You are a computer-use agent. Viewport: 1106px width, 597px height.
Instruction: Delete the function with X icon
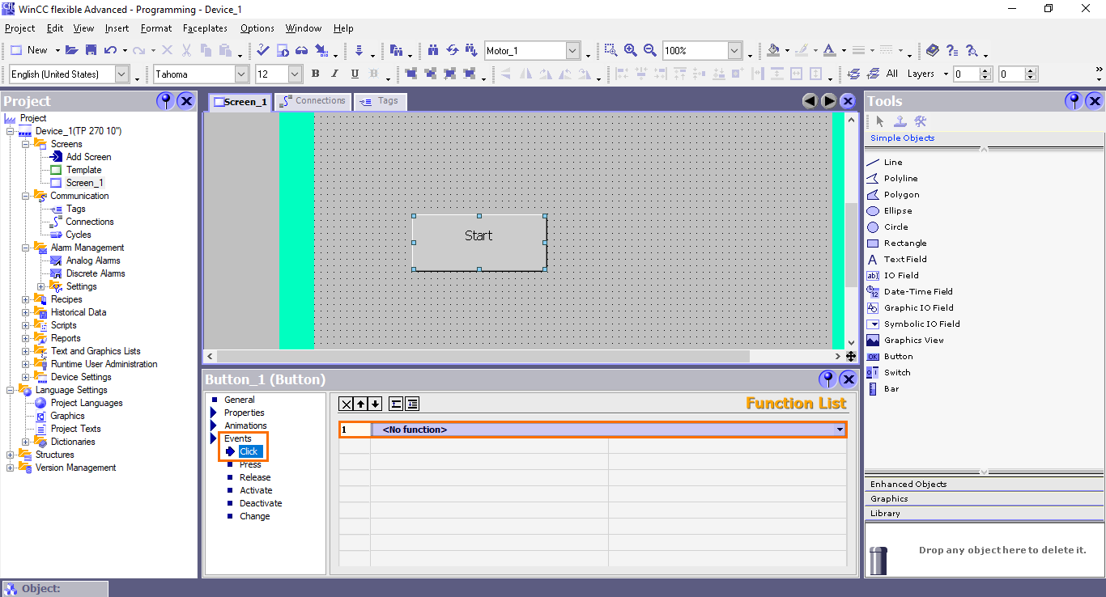point(347,404)
